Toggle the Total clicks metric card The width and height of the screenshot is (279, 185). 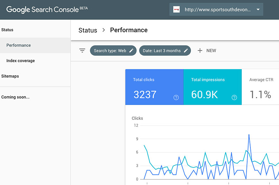point(154,87)
